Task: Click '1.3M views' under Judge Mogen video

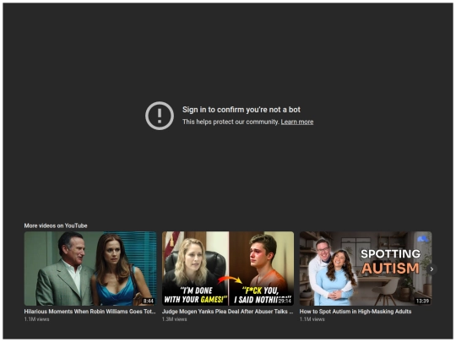Action: [x=175, y=319]
